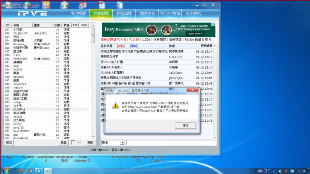Confirm the WAR3 warning dialog
The height and width of the screenshot is (174, 310).
point(186,125)
